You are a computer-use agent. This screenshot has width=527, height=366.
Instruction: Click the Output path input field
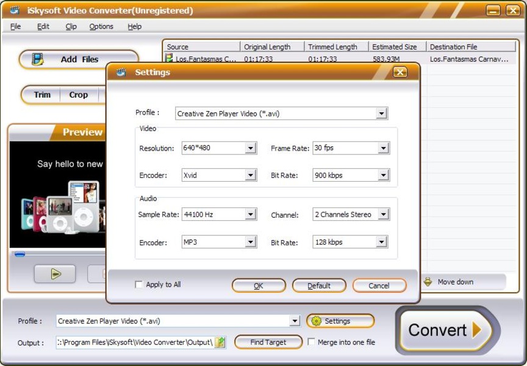(135, 342)
